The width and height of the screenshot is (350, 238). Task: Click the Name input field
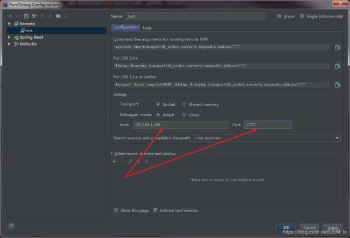196,16
